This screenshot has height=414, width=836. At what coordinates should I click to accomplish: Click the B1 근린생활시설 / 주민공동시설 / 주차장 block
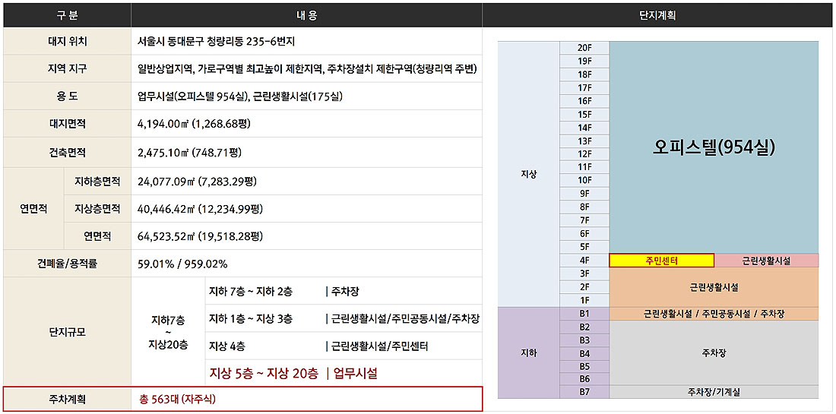click(x=714, y=314)
